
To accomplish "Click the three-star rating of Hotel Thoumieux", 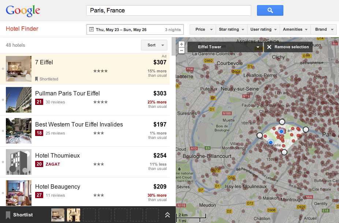I will tap(98, 164).
